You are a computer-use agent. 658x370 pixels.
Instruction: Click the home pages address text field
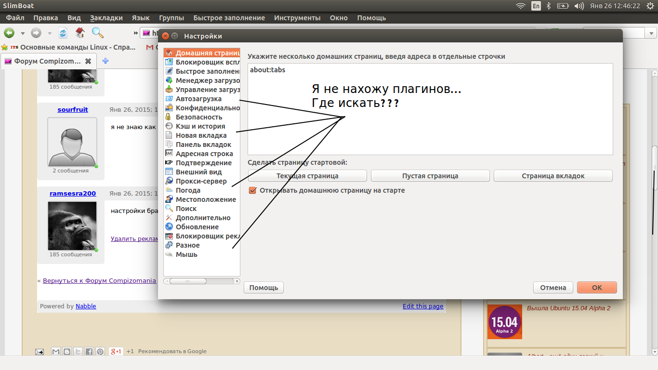[x=430, y=109]
